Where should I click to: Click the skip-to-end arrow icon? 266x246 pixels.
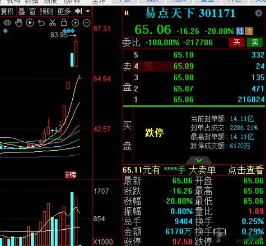(79, 11)
